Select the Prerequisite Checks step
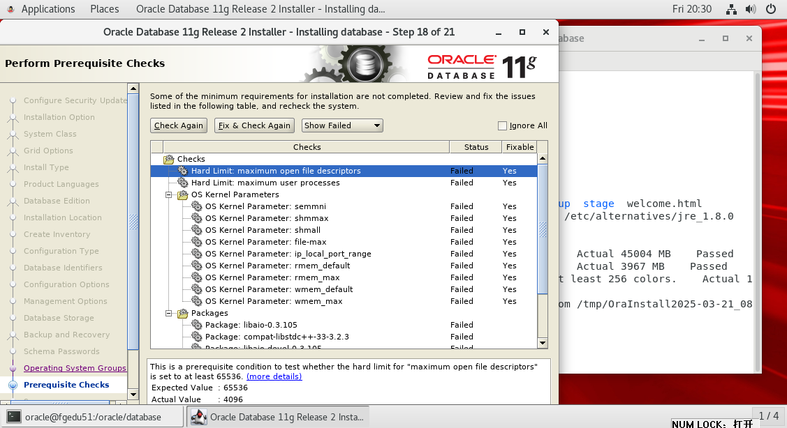 click(66, 385)
